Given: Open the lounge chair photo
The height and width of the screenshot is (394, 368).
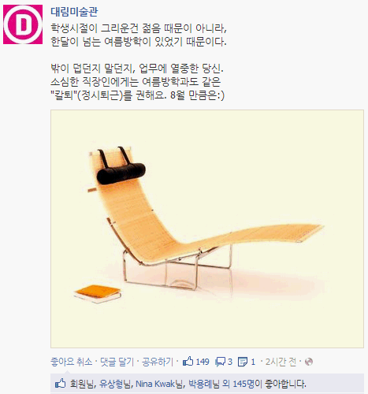Looking at the screenshot, I should (207, 229).
